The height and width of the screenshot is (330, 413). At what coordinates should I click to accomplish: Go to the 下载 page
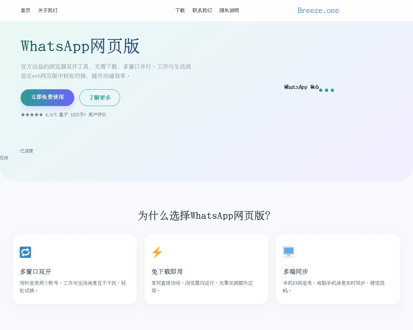(180, 10)
